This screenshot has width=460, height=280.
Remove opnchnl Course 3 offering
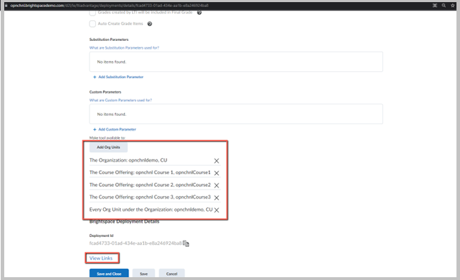(x=216, y=197)
